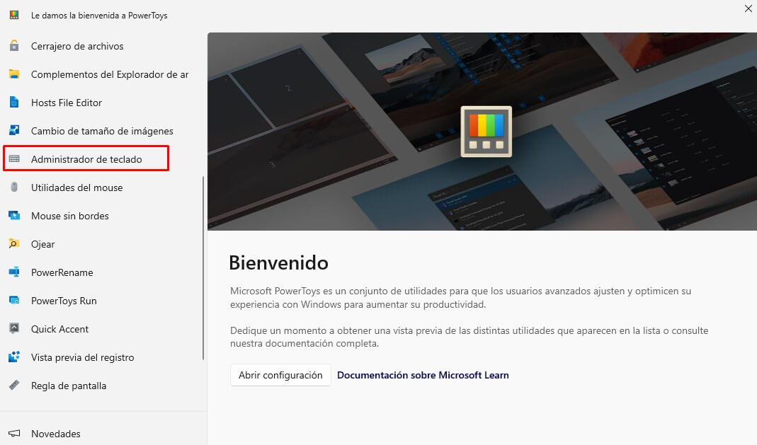Image resolution: width=757 pixels, height=445 pixels.
Task: Click Abrir configuración button
Action: [x=280, y=375]
